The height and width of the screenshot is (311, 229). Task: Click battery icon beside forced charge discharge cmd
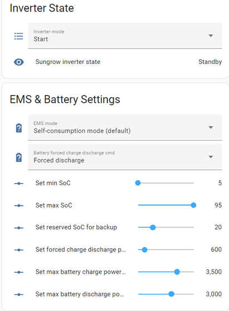click(x=19, y=157)
